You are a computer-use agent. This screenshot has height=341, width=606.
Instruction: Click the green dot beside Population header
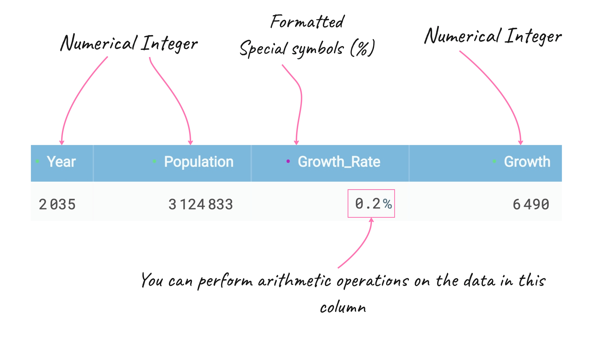pyautogui.click(x=154, y=161)
